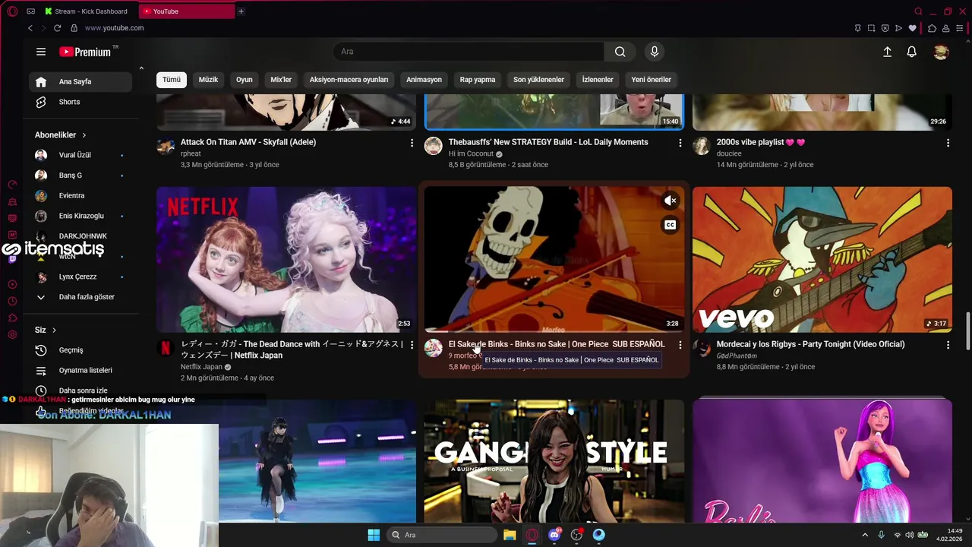Open the Gangnam Style thumbnail
Viewport: 972px width, 547px height.
(x=554, y=461)
